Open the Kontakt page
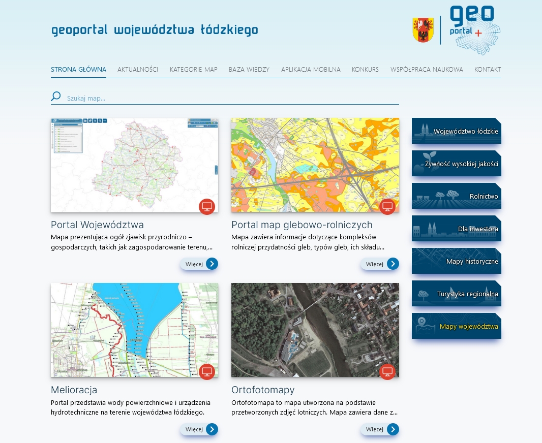542x443 pixels. click(488, 70)
